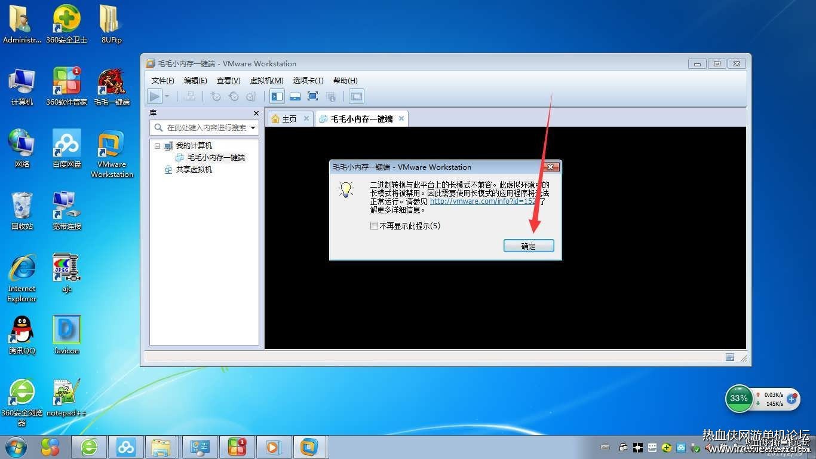
Task: Open the 帮助(H) menu
Action: (345, 81)
